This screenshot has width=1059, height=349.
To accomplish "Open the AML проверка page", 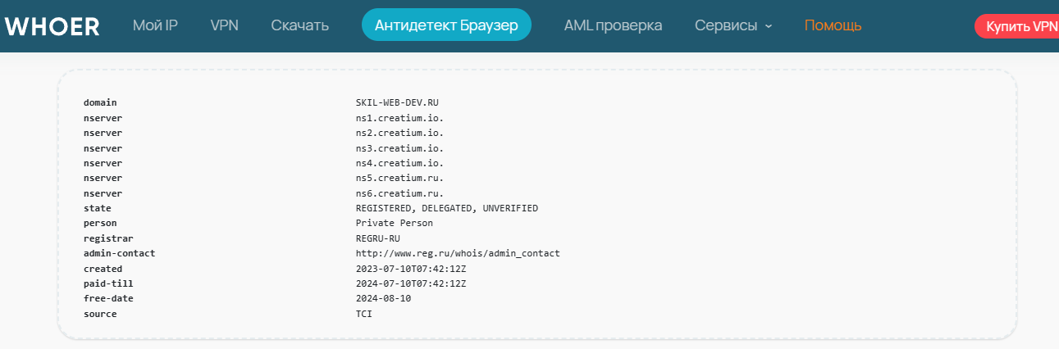I will pyautogui.click(x=613, y=25).
